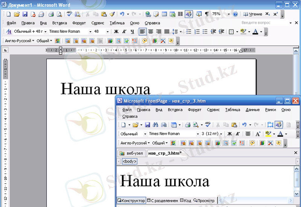Click the Print icon in Word toolbar
Viewport: 301px width, 207px height.
[x=51, y=14]
